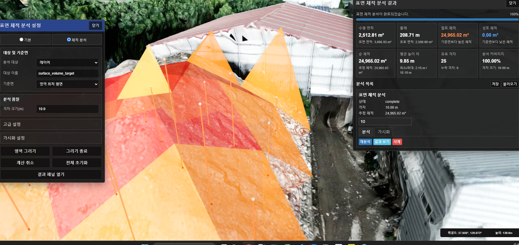Click the blue analysis progress bar
The width and height of the screenshot is (519, 245).
click(x=437, y=20)
